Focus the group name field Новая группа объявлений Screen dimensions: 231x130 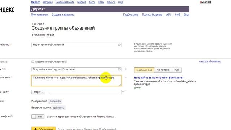pyautogui.click(x=76, y=45)
